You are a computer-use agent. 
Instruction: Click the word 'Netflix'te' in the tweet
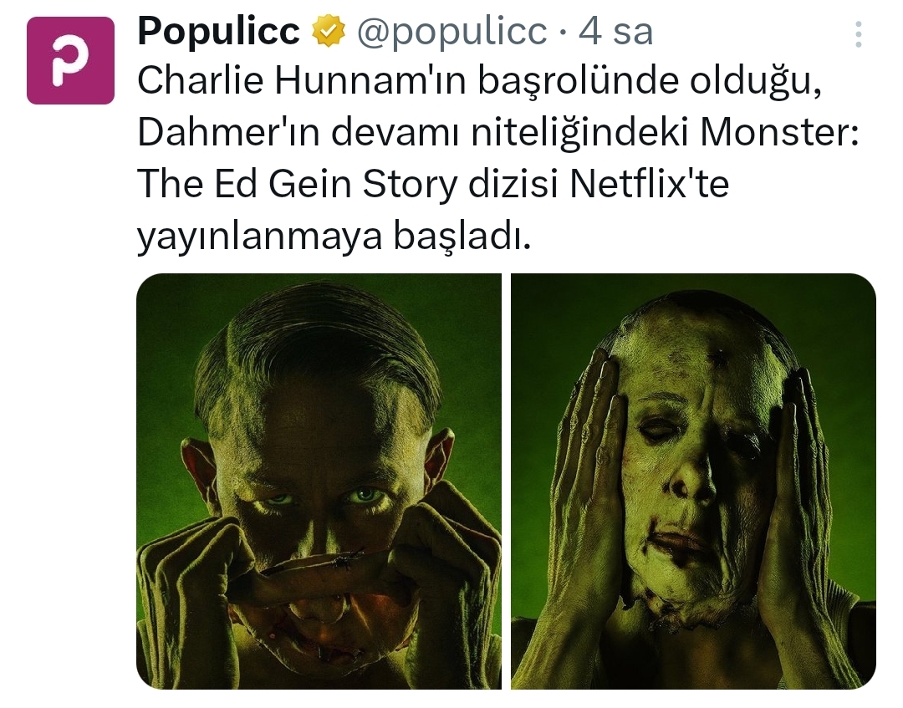(649, 185)
